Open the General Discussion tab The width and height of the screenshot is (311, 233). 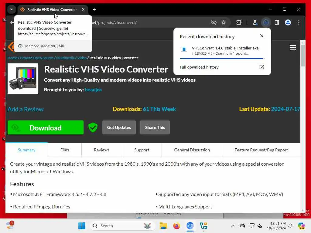pyautogui.click(x=192, y=150)
